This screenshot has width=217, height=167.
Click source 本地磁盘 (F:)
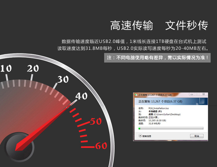coord(155,111)
